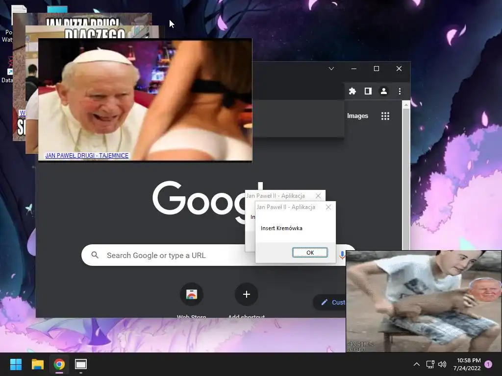Click the Chrome taskbar icon
Screen dimensions: 502x376
[x=59, y=364]
